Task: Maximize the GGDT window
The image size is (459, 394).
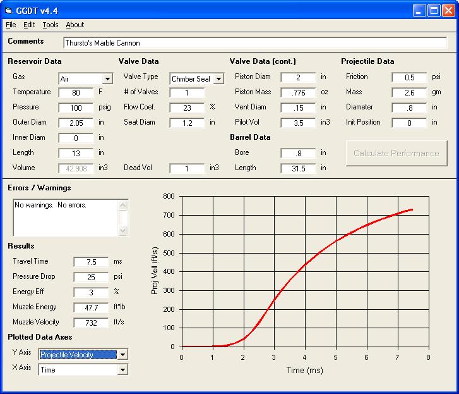Action: point(434,10)
